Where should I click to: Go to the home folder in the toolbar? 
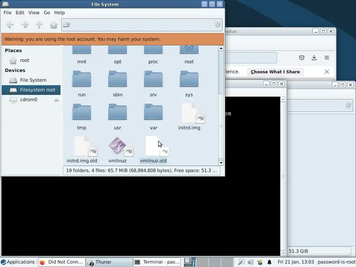point(54,25)
